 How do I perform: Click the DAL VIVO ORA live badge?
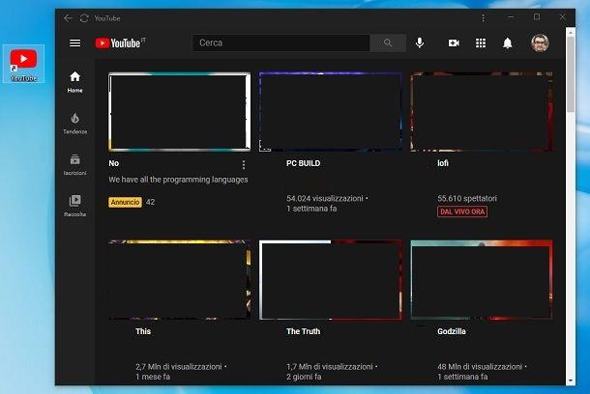462,211
